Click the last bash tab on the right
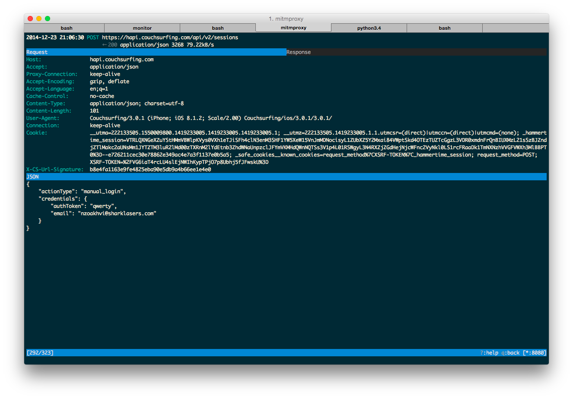This screenshot has height=399, width=573. [x=445, y=28]
